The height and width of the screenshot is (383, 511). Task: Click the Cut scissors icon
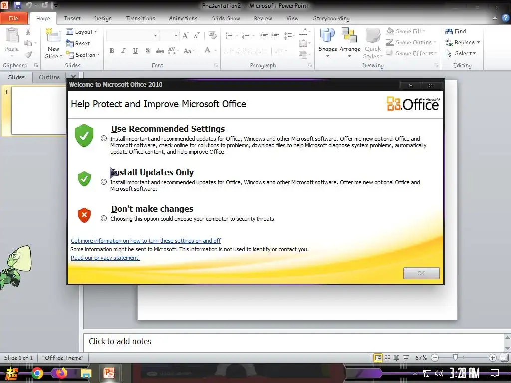pyautogui.click(x=28, y=32)
